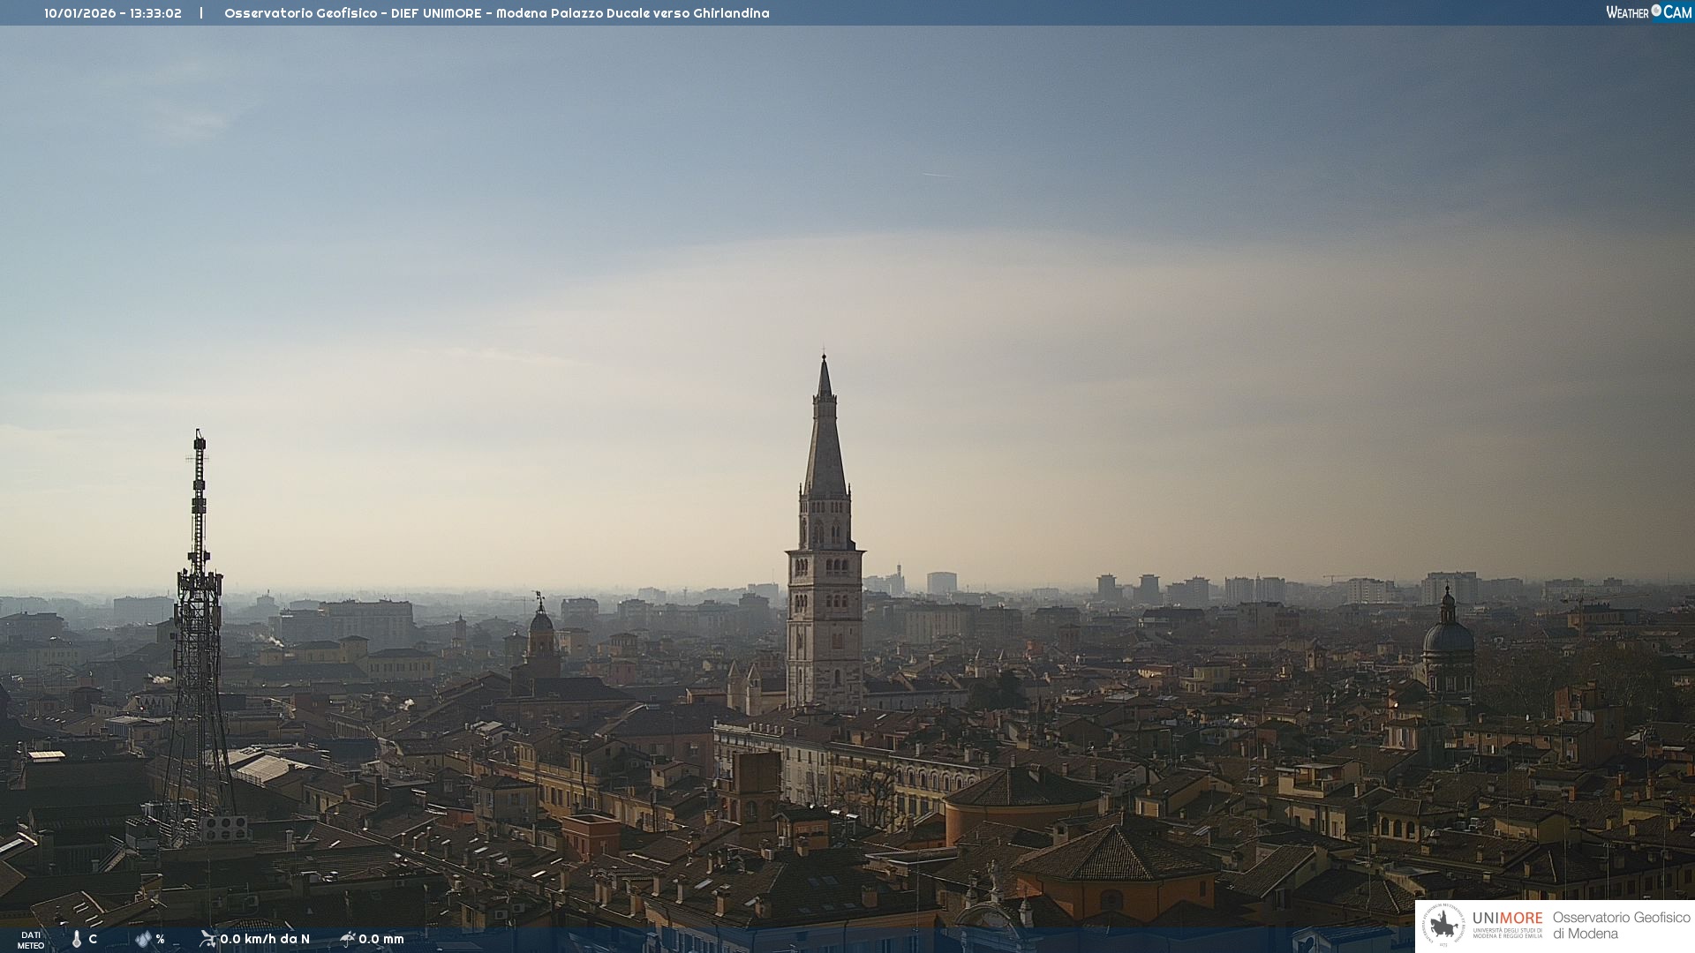Click the Osservatorio Geofisico camera title text
The image size is (1695, 953).
coord(496,13)
